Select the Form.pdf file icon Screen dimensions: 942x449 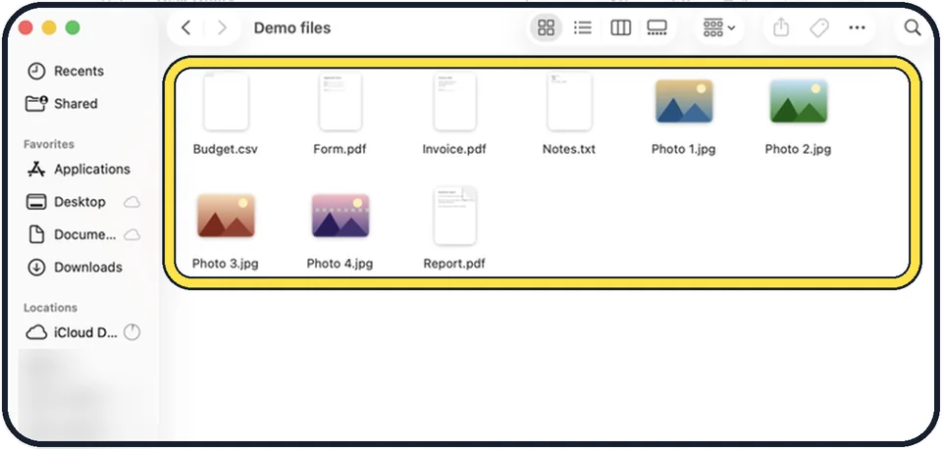[x=340, y=101]
